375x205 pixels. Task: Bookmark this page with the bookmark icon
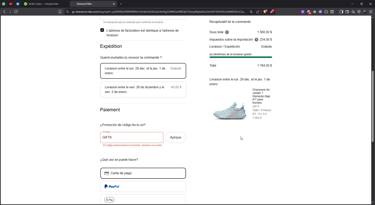[x=60, y=12]
